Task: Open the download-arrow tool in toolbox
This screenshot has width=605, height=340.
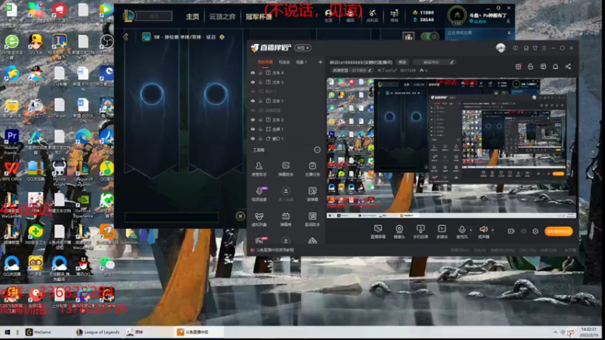Action: coord(286,194)
